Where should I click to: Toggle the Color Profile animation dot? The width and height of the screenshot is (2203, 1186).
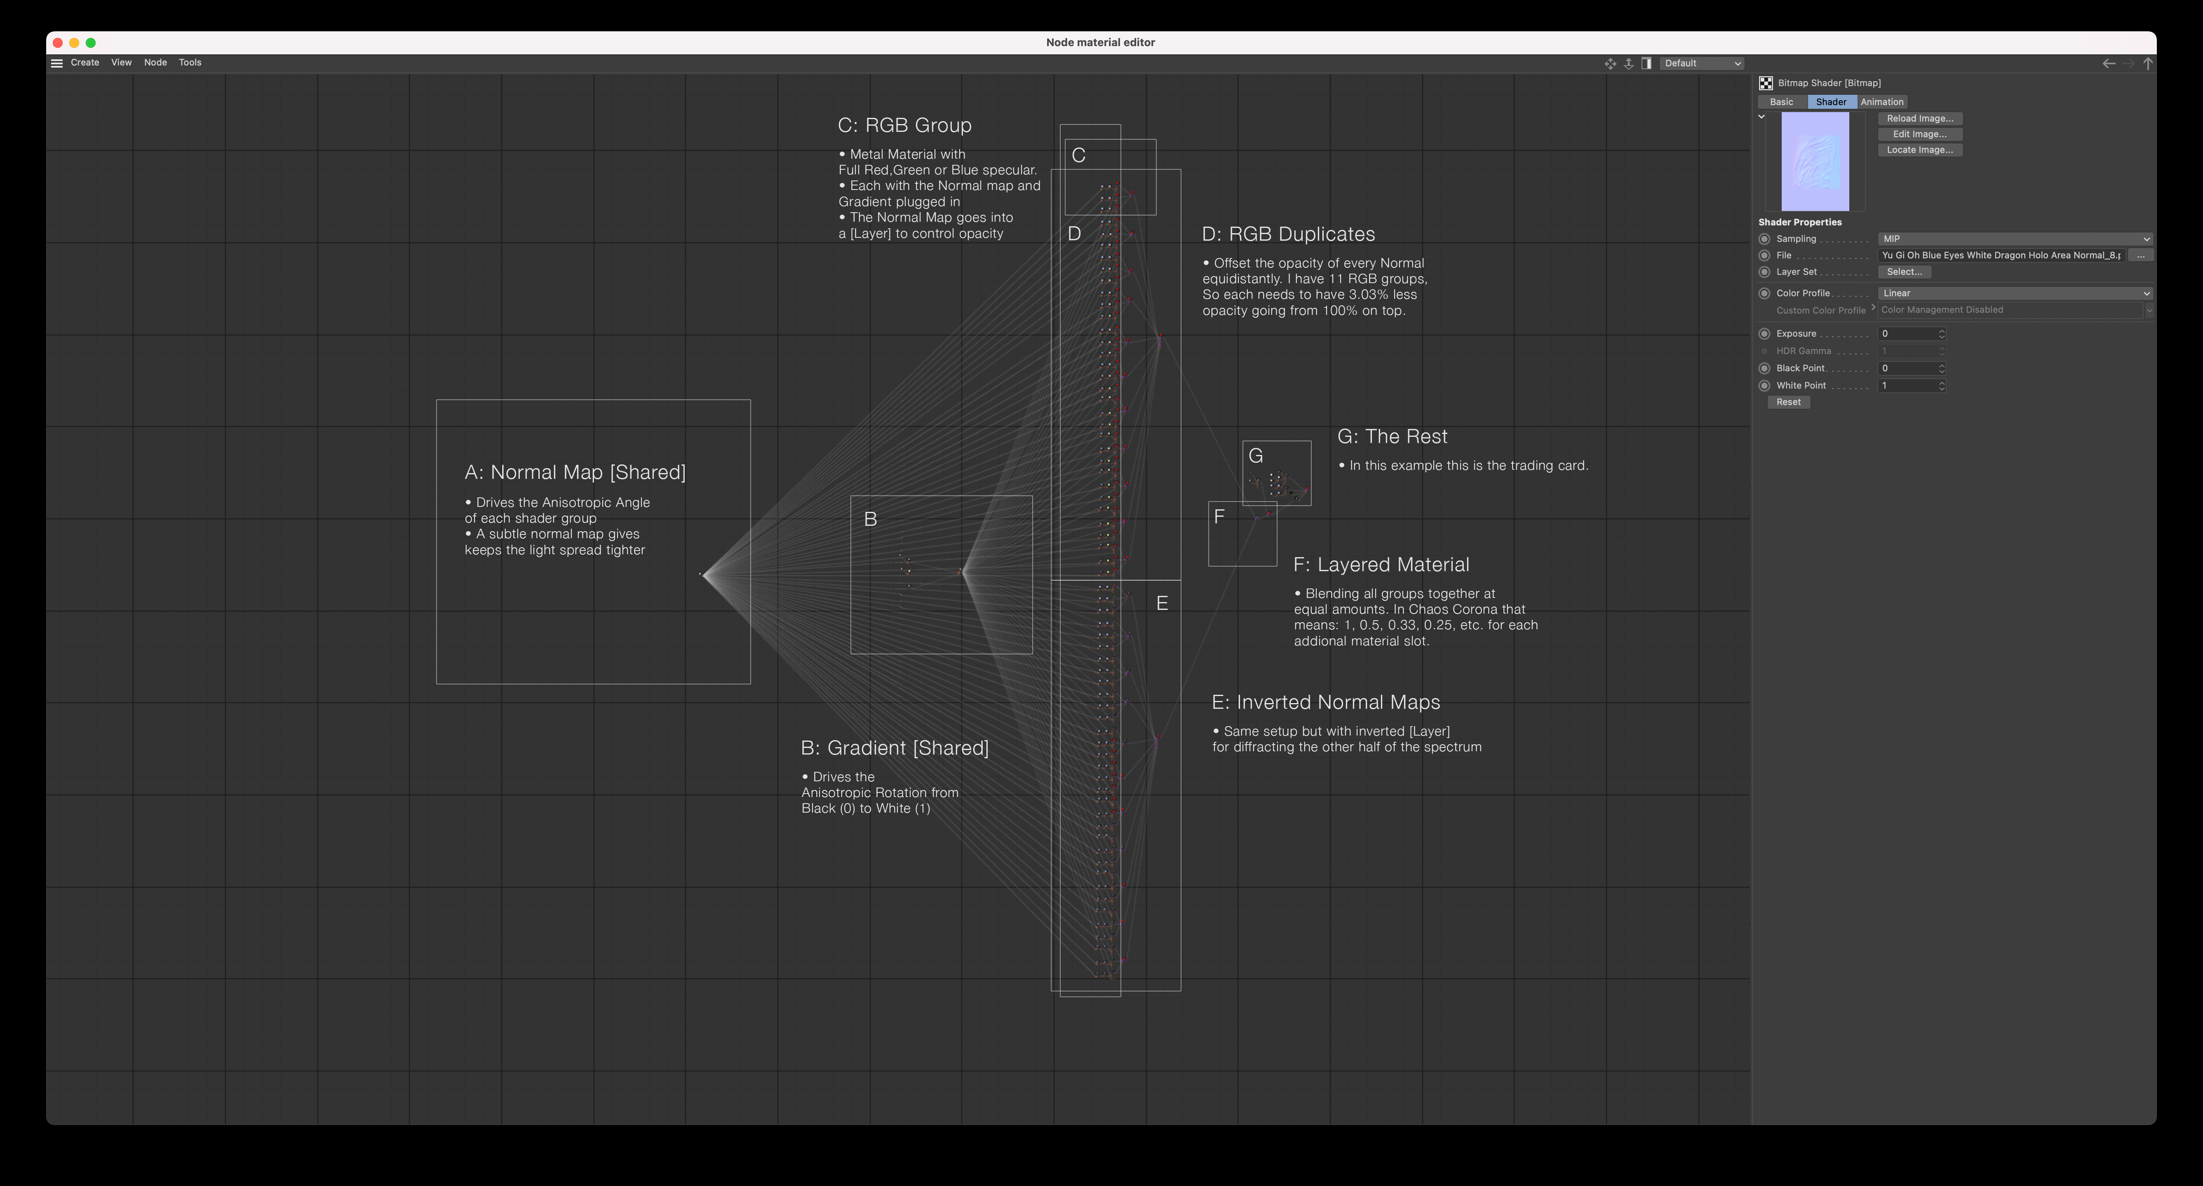pos(1764,293)
